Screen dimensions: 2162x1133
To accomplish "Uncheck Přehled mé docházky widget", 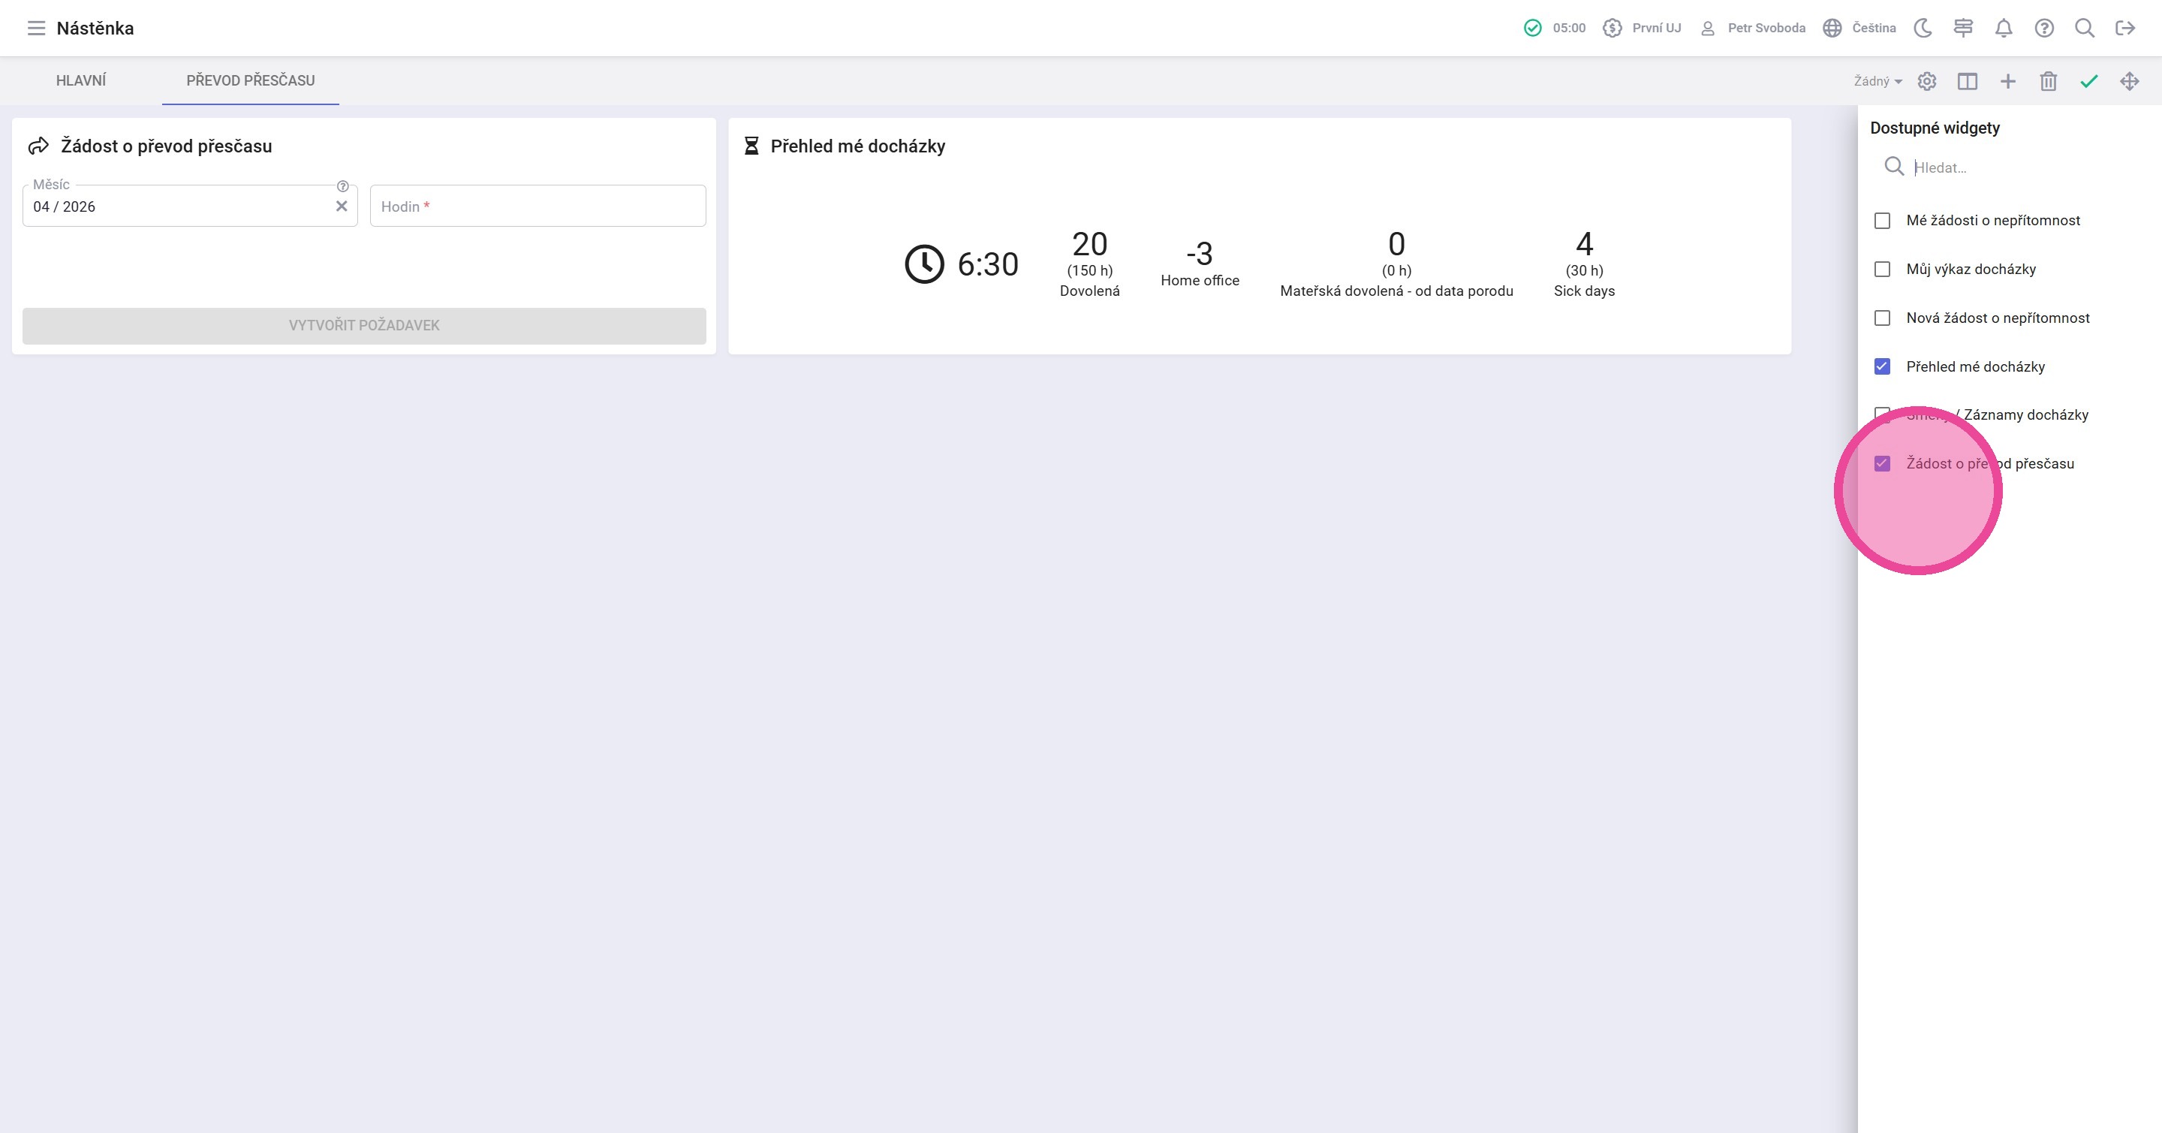I will tap(1883, 366).
